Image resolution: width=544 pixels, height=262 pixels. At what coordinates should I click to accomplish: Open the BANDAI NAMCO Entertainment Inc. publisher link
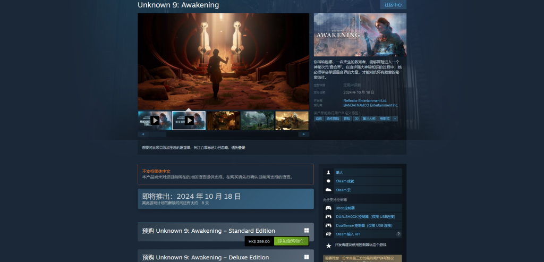[370, 105]
